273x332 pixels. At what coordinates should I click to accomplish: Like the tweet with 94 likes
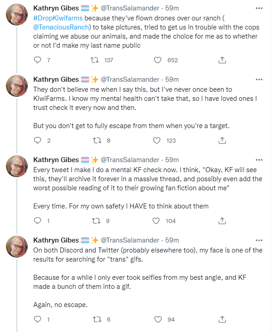(158, 319)
